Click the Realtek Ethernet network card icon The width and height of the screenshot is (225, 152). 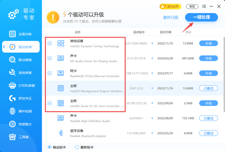tap(61, 73)
